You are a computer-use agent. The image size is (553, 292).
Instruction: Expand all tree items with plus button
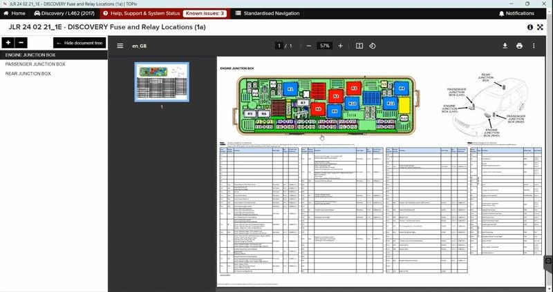[x=8, y=43]
